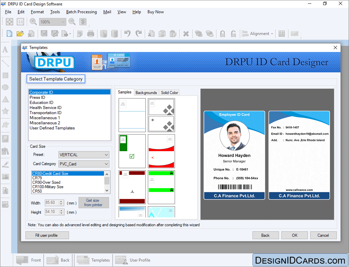
Task: Click the zoom in magnifier icon
Action: pos(33,22)
